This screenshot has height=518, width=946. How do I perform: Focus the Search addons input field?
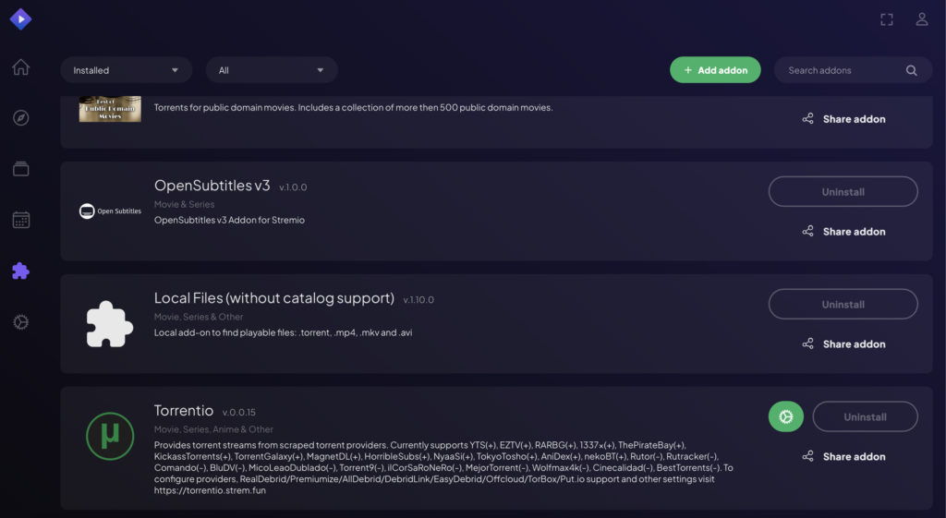[x=843, y=70]
